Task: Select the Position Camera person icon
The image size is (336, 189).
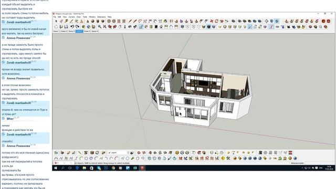Action: point(125,27)
